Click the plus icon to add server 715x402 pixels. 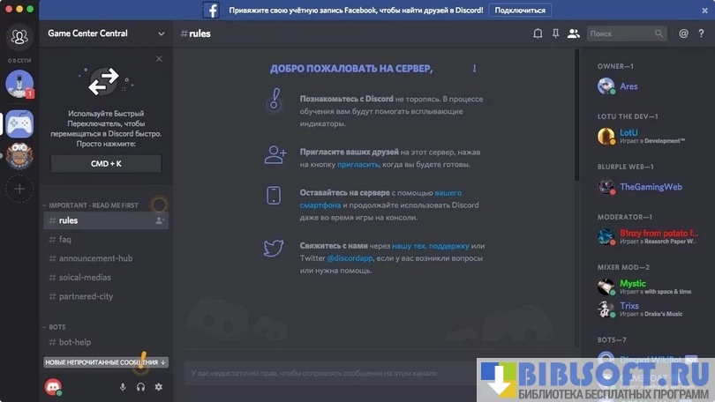tap(19, 188)
